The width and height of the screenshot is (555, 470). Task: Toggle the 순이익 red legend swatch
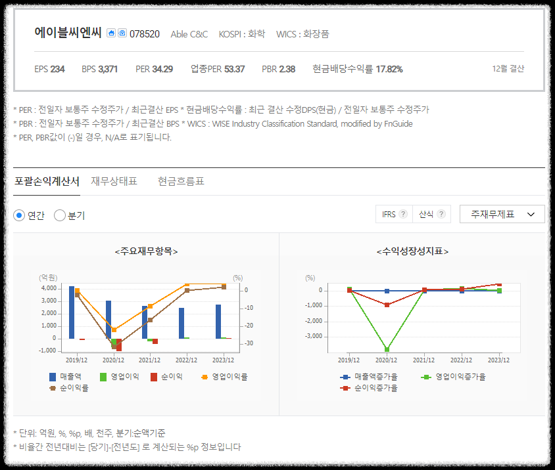154,377
